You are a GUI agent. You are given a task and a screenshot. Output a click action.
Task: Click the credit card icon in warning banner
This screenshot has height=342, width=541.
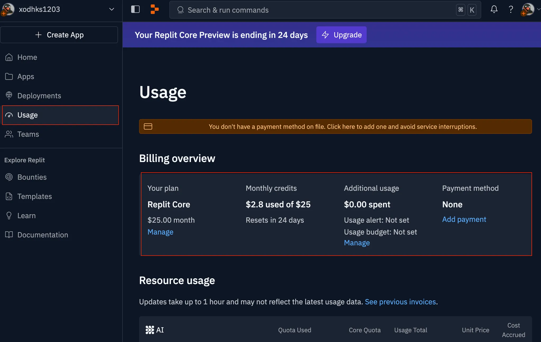point(148,127)
